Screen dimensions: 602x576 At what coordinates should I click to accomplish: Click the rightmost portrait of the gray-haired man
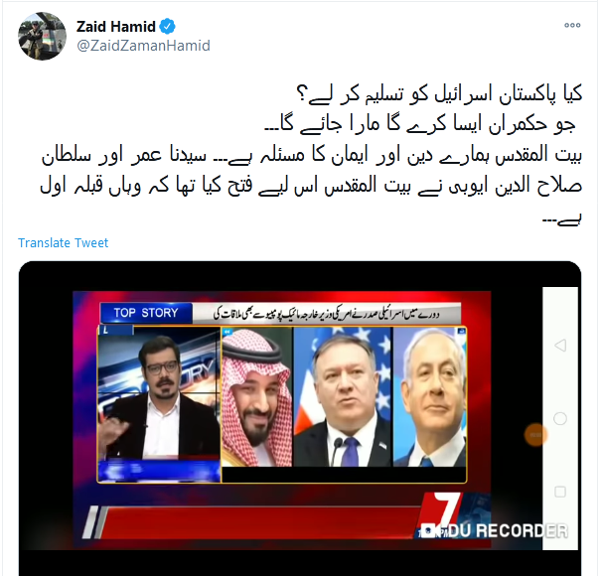(430, 396)
